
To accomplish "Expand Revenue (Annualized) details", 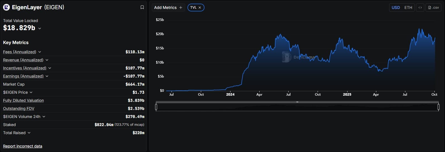I will (47, 60).
